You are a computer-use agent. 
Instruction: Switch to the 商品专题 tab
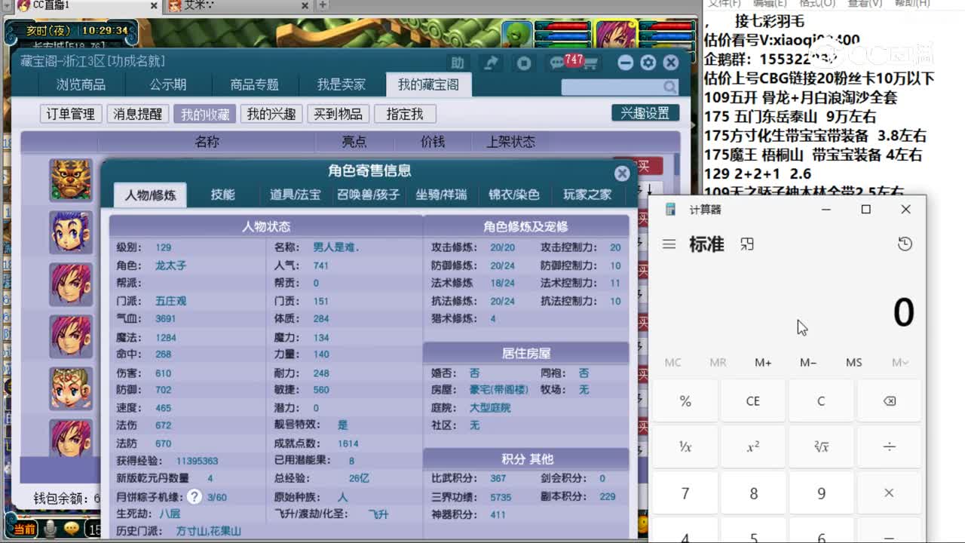click(253, 84)
